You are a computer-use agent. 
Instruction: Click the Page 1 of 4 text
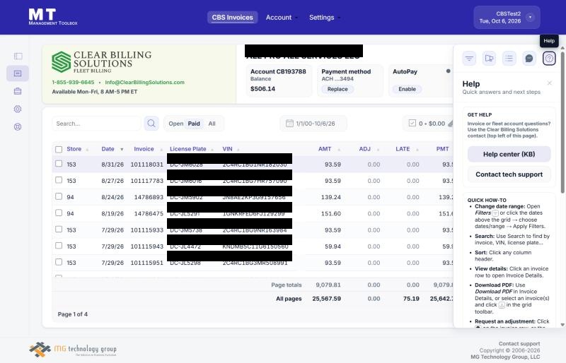[73, 314]
